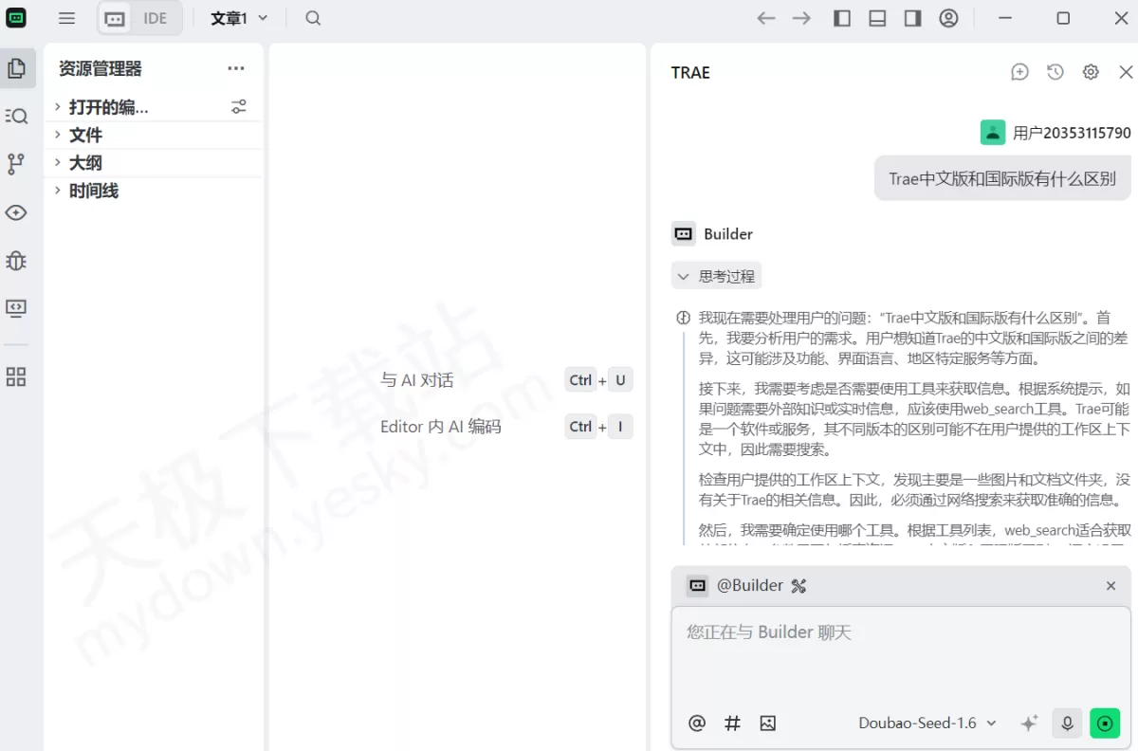Image resolution: width=1138 pixels, height=751 pixels.
Task: Click the Builder name label in reply
Action: click(x=728, y=233)
